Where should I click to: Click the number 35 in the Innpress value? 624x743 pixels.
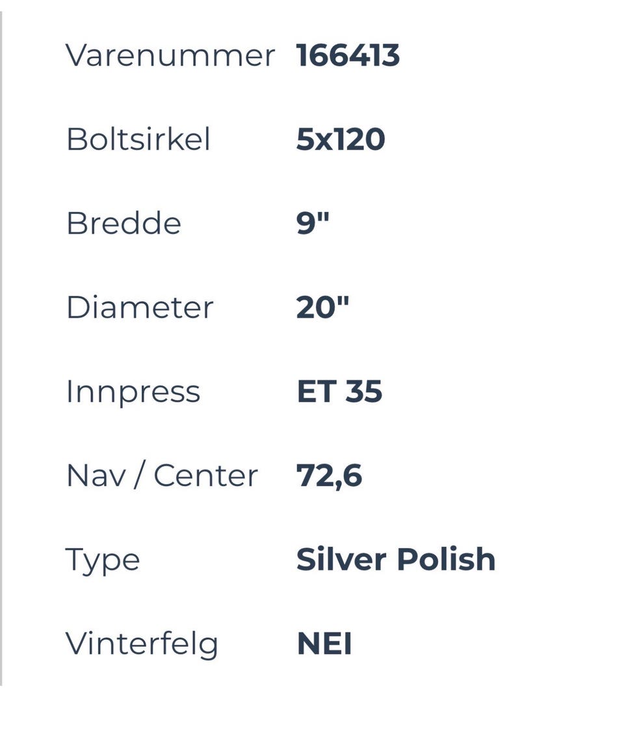pyautogui.click(x=363, y=391)
